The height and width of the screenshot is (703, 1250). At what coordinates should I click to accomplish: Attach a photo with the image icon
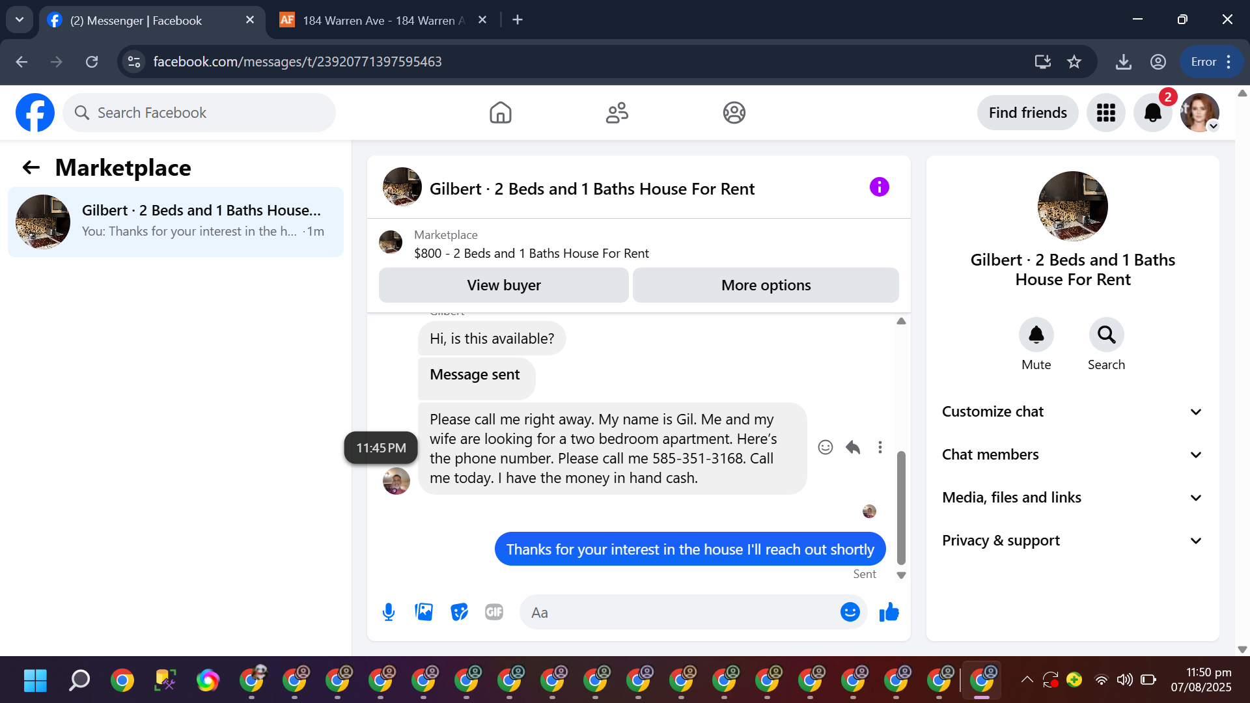click(424, 613)
